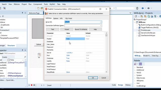Click the Test connection button

click(x=53, y=29)
